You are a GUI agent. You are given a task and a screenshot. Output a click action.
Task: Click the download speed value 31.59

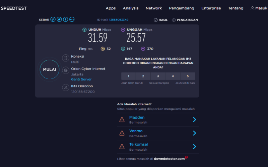97,38
